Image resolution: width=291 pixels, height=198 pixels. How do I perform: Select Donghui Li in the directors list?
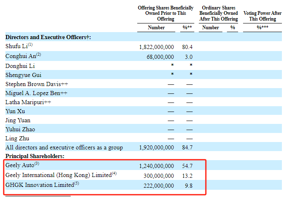(x=19, y=65)
